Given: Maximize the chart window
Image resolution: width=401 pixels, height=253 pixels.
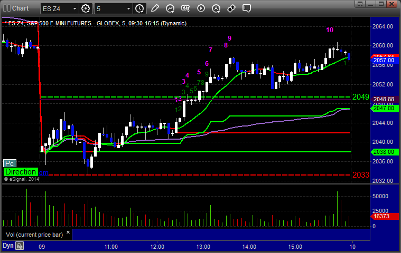Looking at the screenshot, I should click(x=381, y=4).
